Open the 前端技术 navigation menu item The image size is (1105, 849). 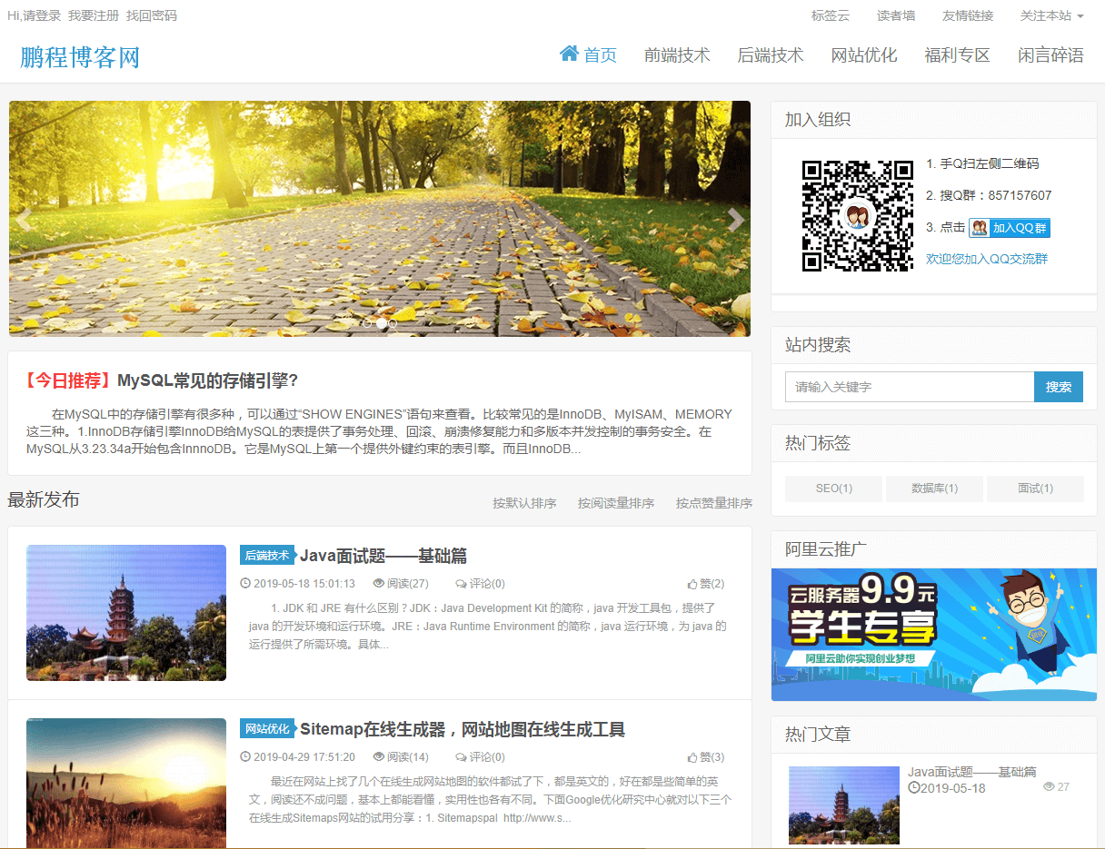pos(677,55)
